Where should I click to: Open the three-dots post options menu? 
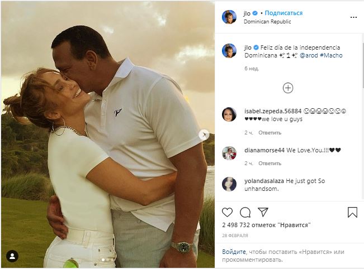353,17
